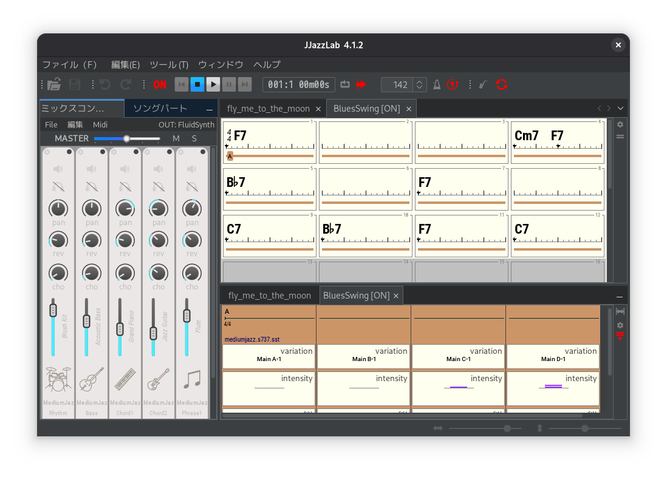Open settings gear for the Bass channel

point(80,152)
